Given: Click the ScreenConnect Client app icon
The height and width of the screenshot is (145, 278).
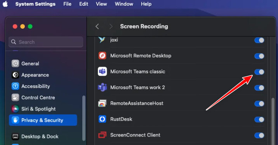Looking at the screenshot, I should (x=102, y=135).
